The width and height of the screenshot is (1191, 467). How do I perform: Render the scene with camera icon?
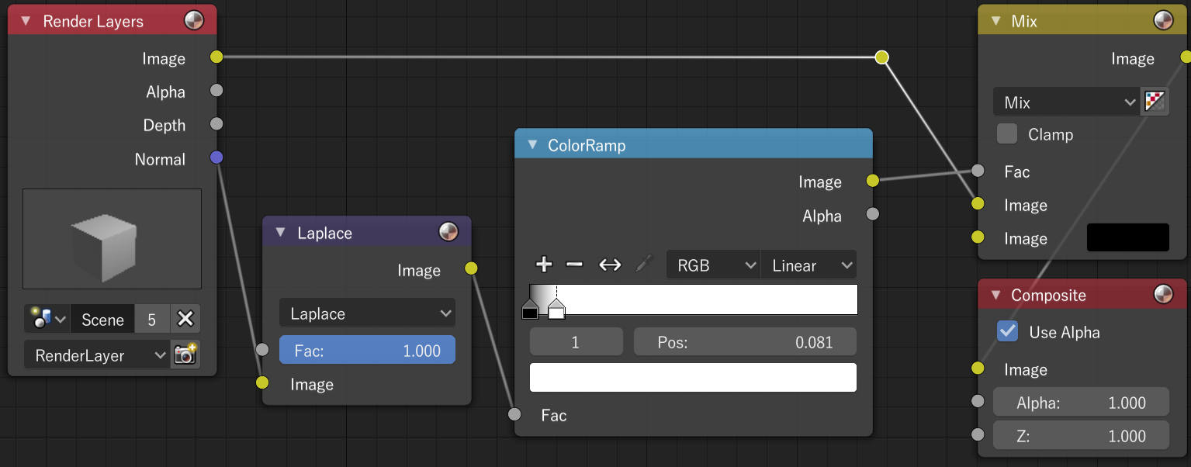click(x=185, y=355)
